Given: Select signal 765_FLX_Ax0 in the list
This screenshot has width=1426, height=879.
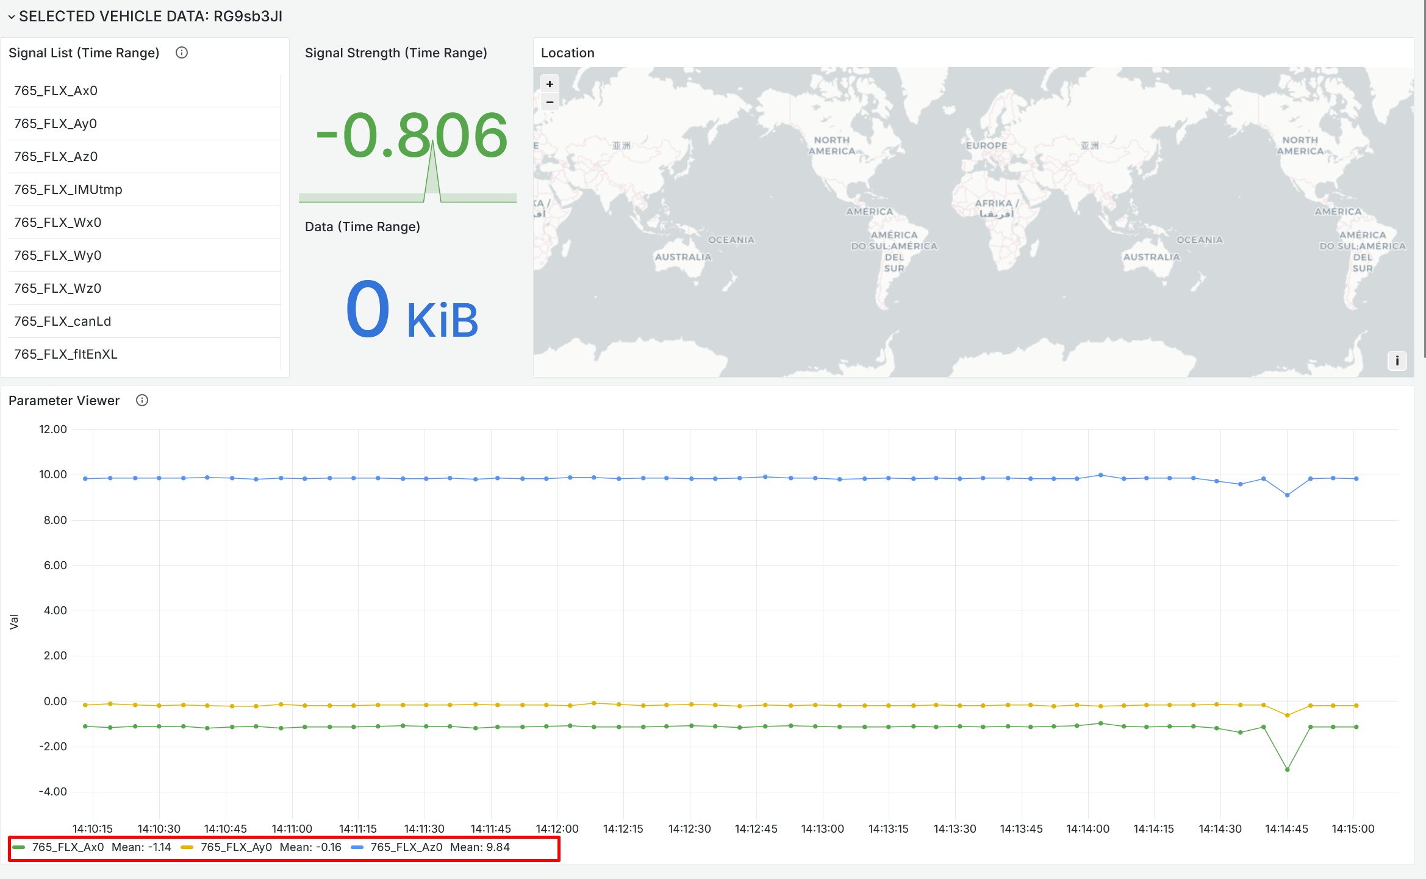Looking at the screenshot, I should (x=145, y=91).
